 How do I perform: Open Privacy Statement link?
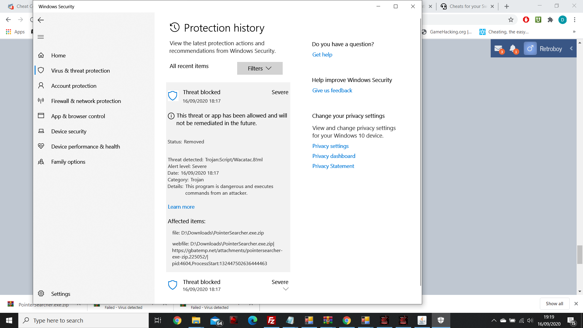pos(333,166)
